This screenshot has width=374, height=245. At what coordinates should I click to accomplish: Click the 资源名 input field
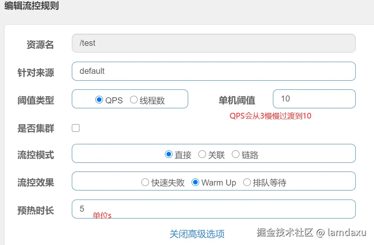pyautogui.click(x=213, y=43)
